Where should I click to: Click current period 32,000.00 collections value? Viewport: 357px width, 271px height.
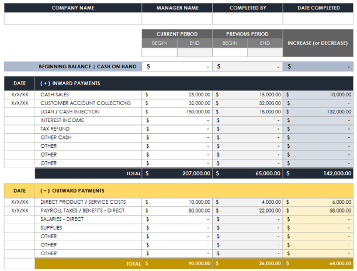tap(199, 103)
